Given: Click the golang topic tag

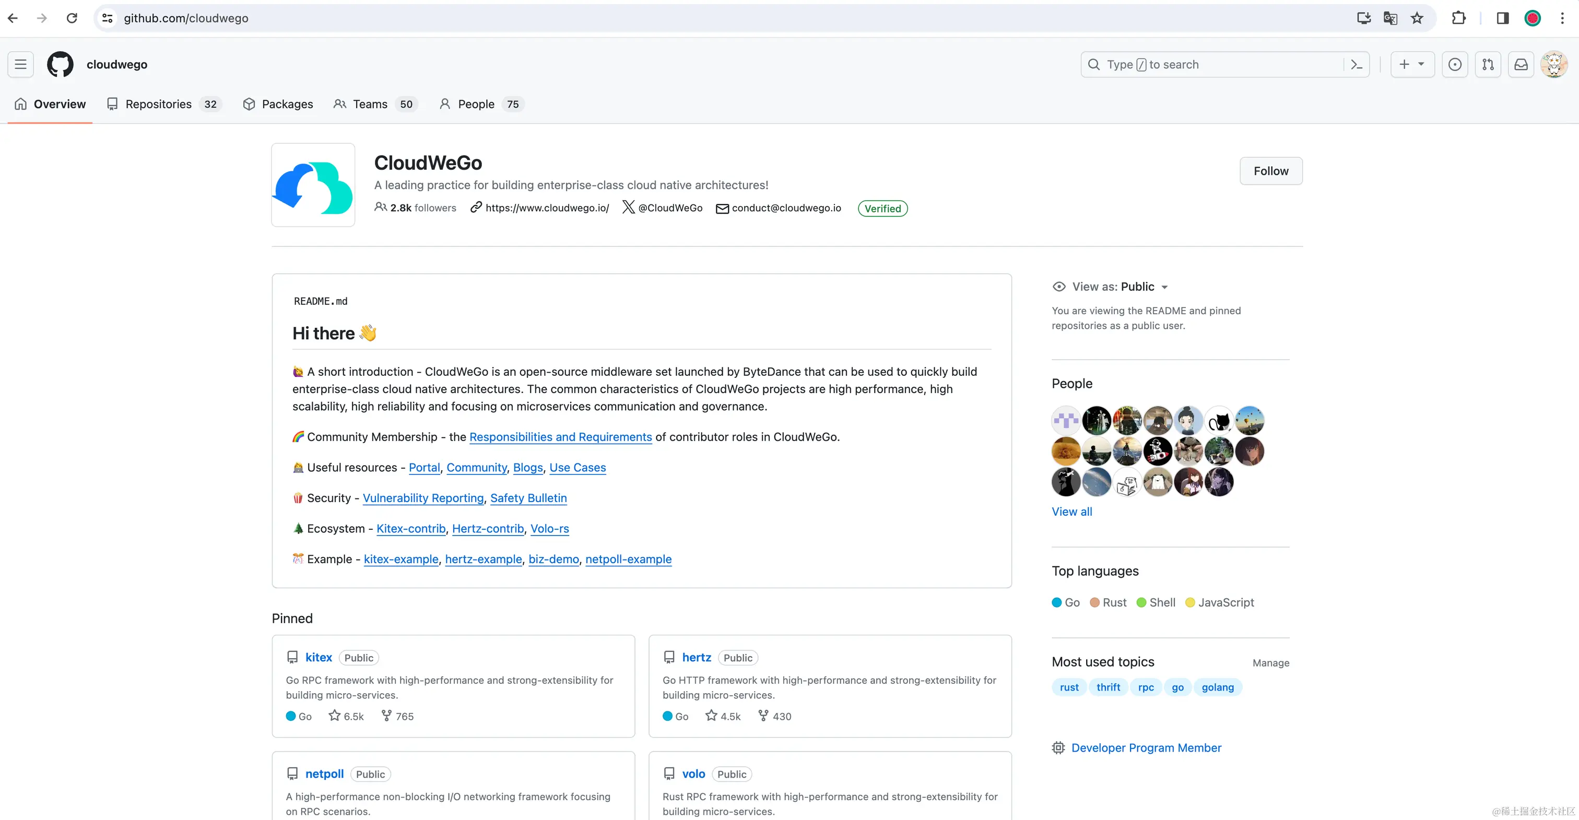Looking at the screenshot, I should click(x=1217, y=687).
